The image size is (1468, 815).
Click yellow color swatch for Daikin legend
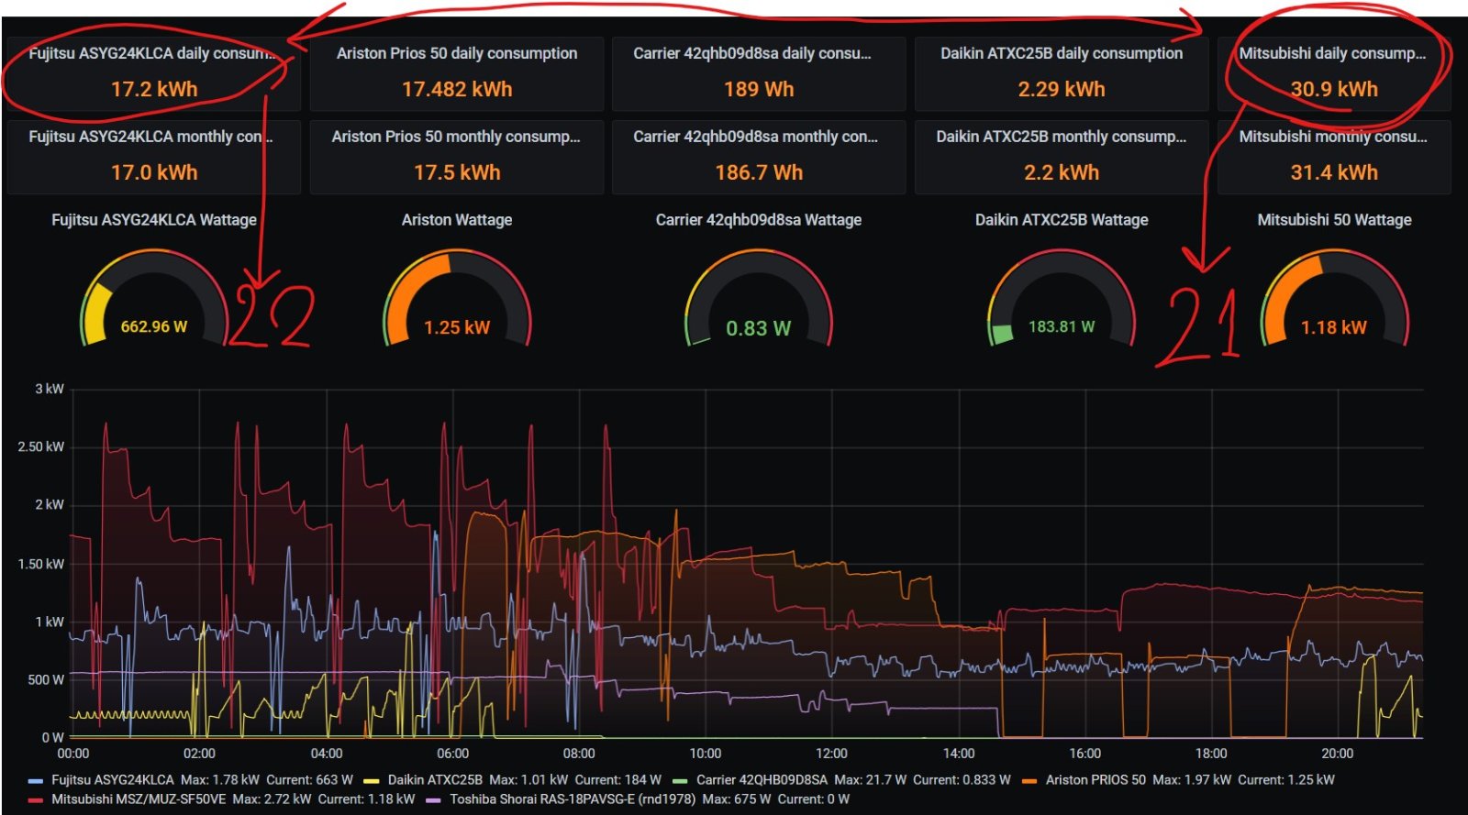click(x=372, y=781)
